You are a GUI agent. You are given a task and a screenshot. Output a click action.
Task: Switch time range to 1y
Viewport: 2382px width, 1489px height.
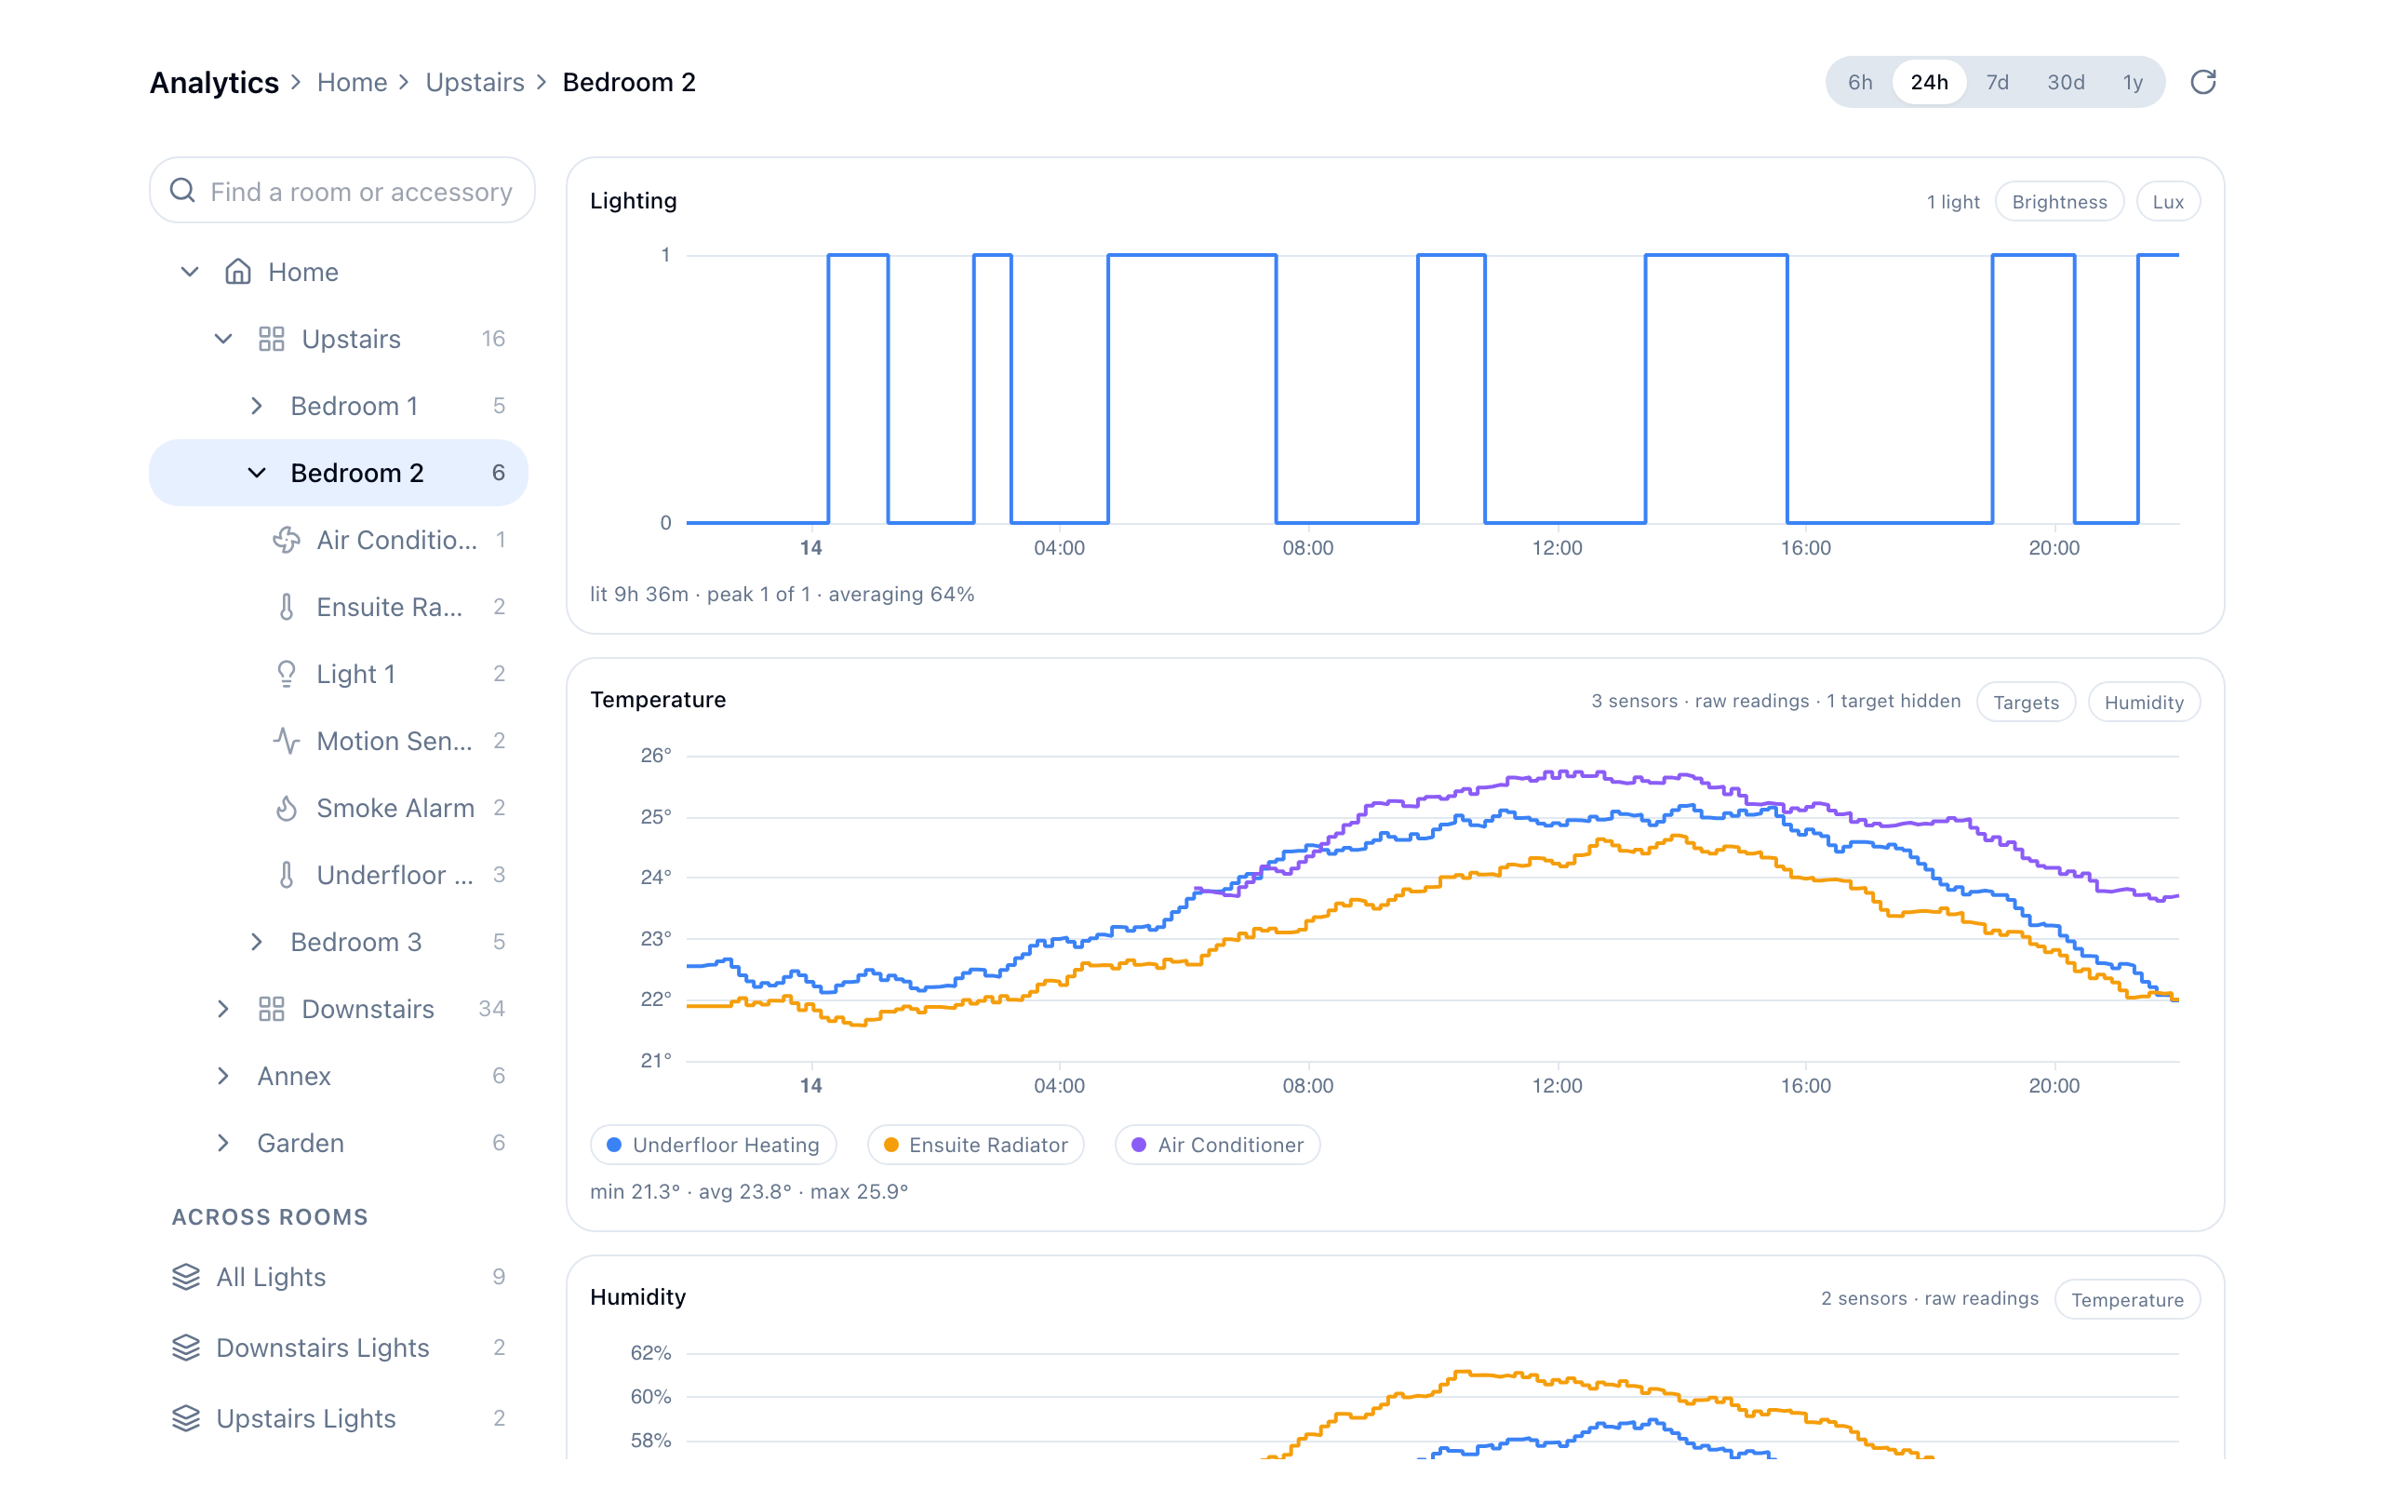[2133, 82]
